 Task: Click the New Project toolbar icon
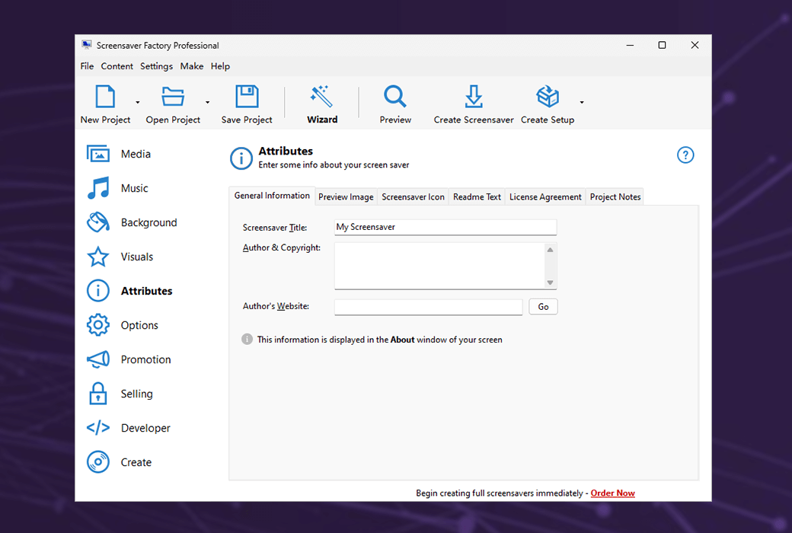tap(105, 97)
